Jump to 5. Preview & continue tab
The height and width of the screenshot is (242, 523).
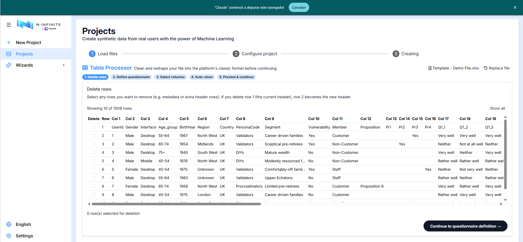click(236, 77)
